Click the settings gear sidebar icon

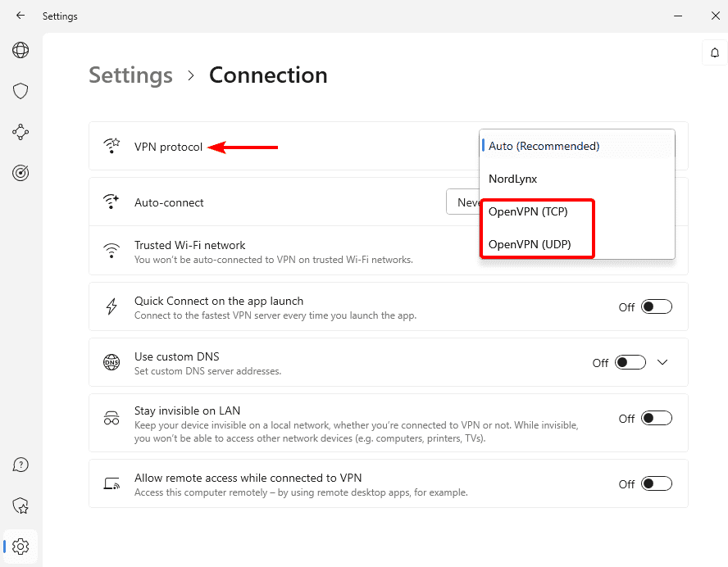20,547
